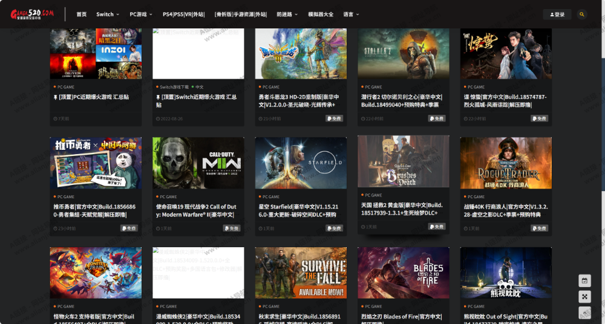Expand the 防迷路 dropdown menu
The image size is (605, 324).
click(287, 15)
